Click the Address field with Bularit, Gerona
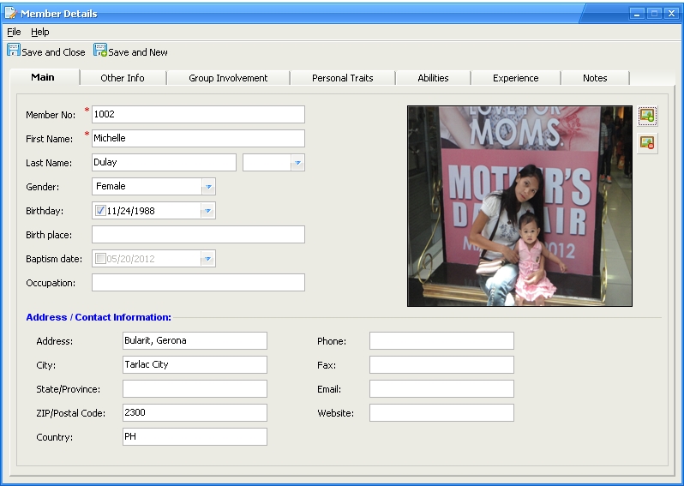Viewport: 684px width, 486px height. (195, 341)
